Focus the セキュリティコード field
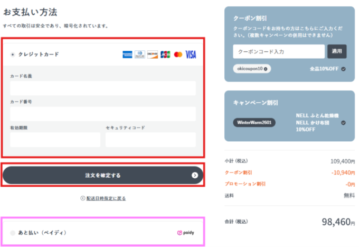 click(150, 140)
